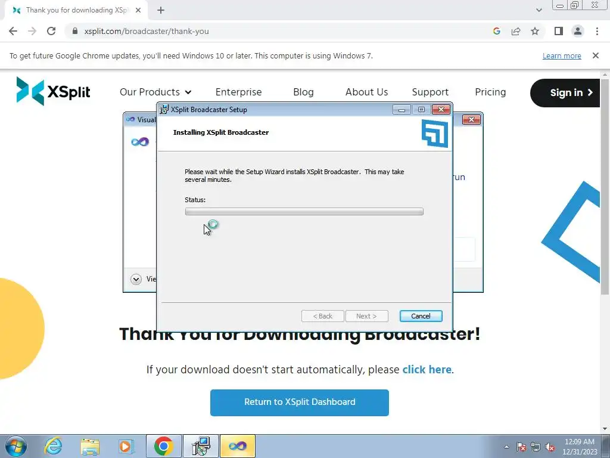Go back to previous page in Chrome
Screen dimensions: 610x458
click(13, 31)
